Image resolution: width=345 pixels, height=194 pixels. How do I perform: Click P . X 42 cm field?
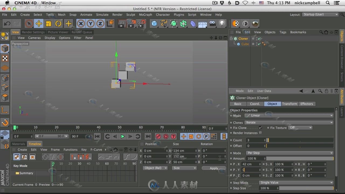tap(251, 164)
